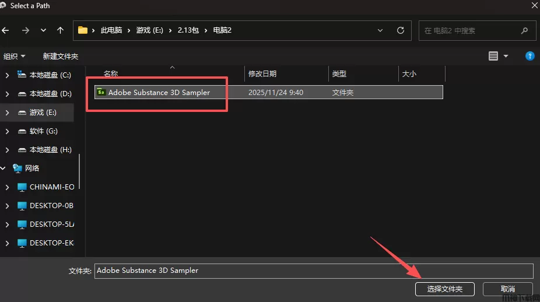Expand chevron after 2.13包 in breadcrumb
The image size is (540, 302).
[206, 31]
